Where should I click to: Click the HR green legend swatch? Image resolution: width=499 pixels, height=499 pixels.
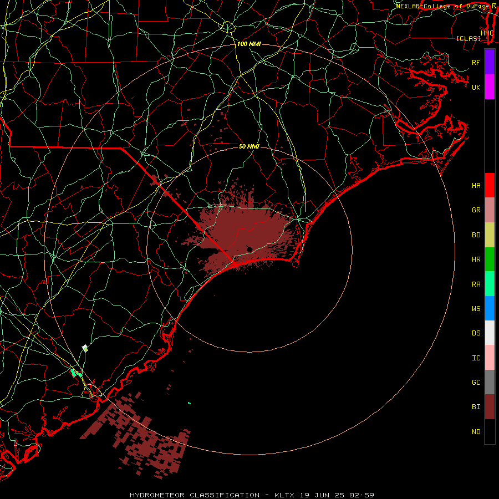point(490,259)
